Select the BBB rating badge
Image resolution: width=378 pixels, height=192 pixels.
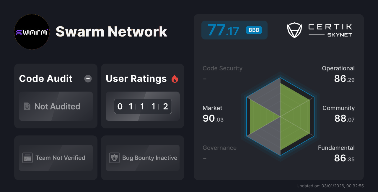pyautogui.click(x=254, y=30)
